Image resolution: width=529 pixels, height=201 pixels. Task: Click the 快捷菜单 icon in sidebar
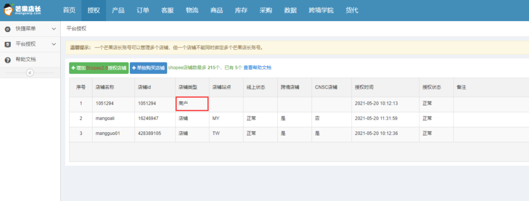7,29
